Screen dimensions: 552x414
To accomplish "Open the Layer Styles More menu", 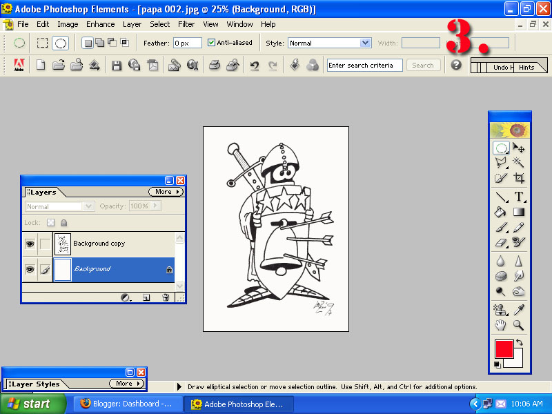I will click(x=127, y=384).
